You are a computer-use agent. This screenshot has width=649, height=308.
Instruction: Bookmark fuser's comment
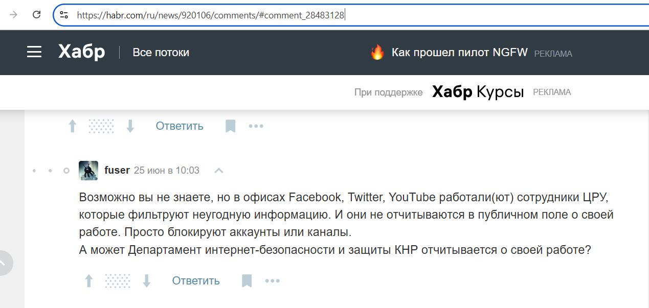(247, 281)
